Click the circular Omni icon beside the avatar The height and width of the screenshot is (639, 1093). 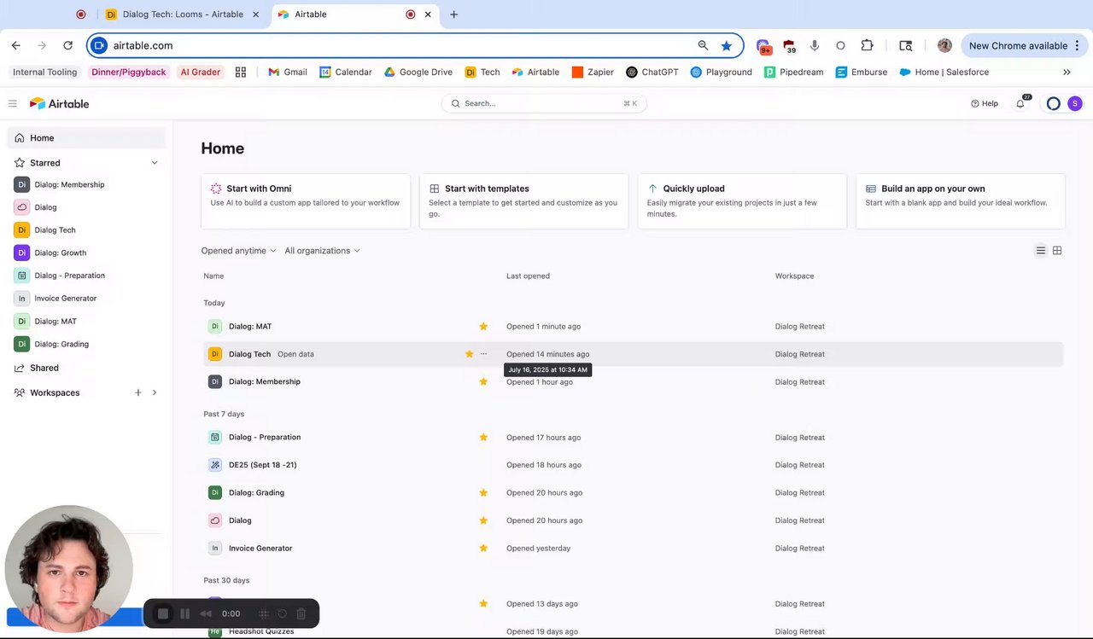click(1054, 103)
